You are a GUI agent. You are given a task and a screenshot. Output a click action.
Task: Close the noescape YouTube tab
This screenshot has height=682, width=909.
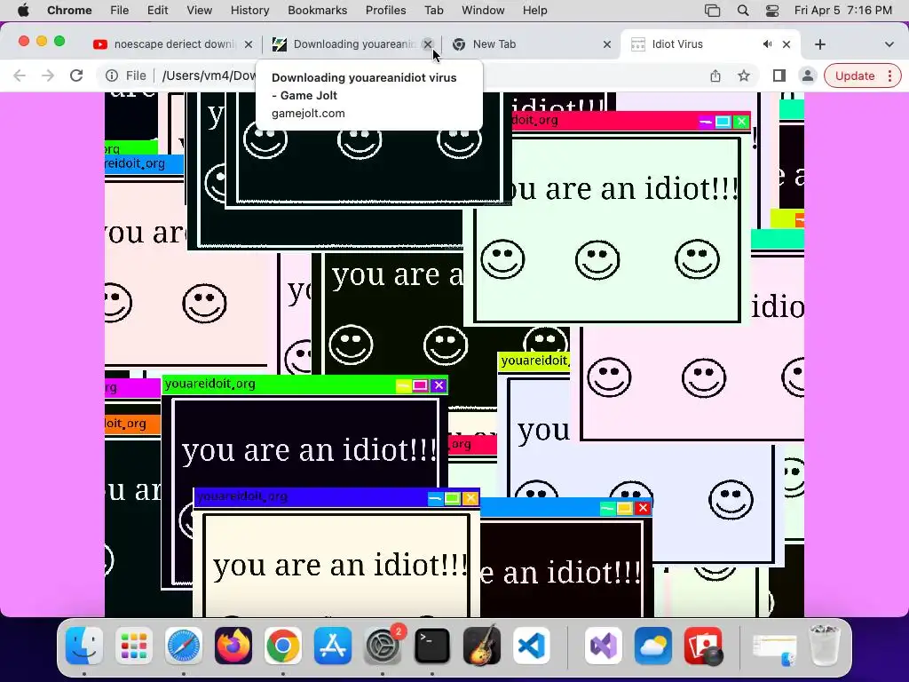point(249,44)
